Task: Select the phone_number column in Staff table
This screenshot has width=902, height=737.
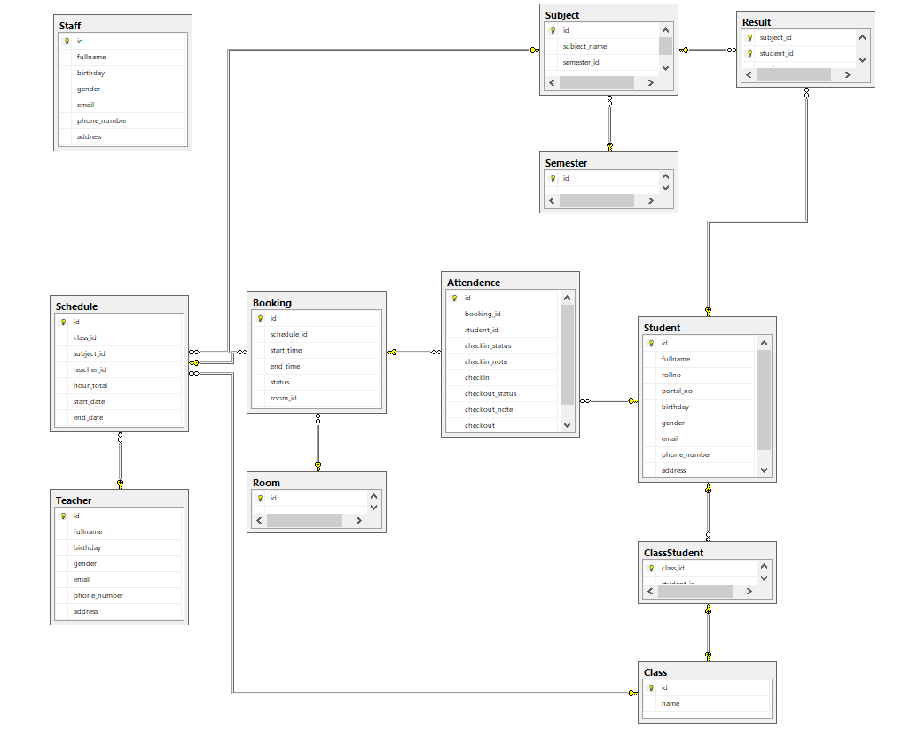Action: tap(101, 120)
